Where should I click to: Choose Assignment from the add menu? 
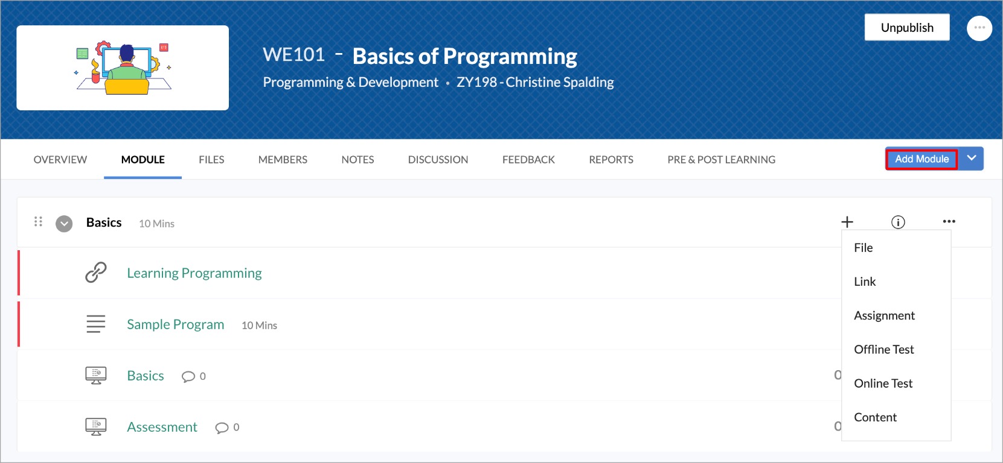(x=884, y=316)
